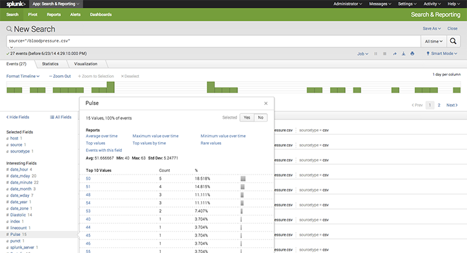
Task: Filter by Pulse value 51
Action: tap(88, 187)
